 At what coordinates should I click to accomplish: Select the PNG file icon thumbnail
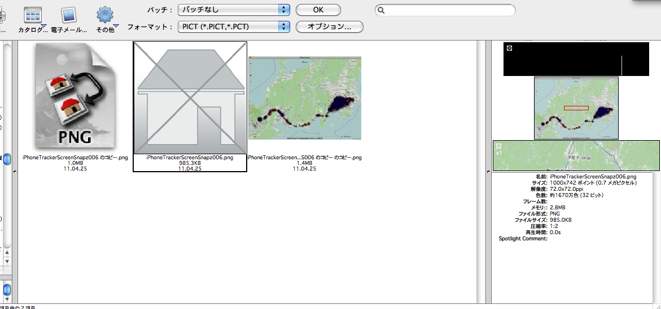[75, 97]
